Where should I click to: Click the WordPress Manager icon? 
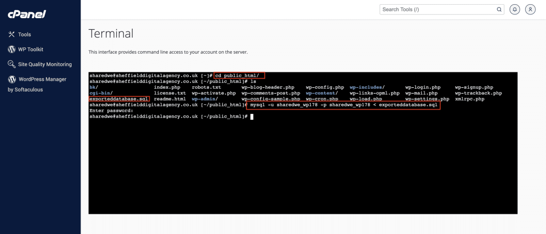tap(12, 79)
